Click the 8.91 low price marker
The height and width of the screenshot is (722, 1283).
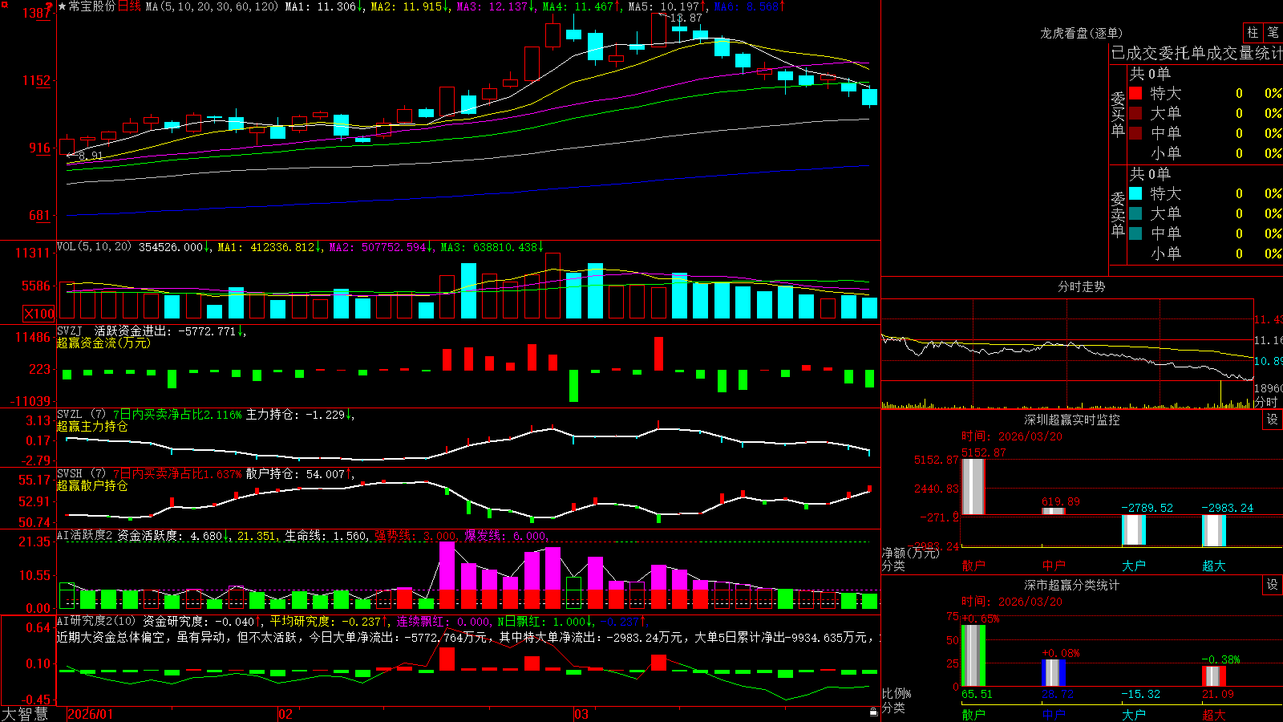[91, 156]
